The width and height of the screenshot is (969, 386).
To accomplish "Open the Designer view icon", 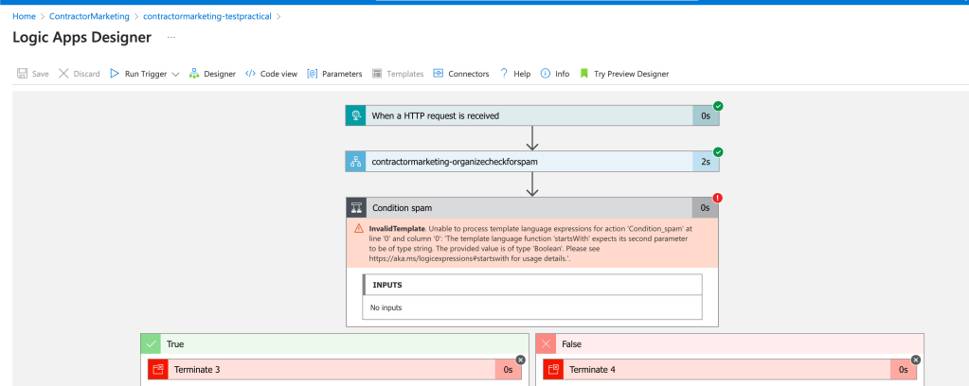I will click(194, 74).
